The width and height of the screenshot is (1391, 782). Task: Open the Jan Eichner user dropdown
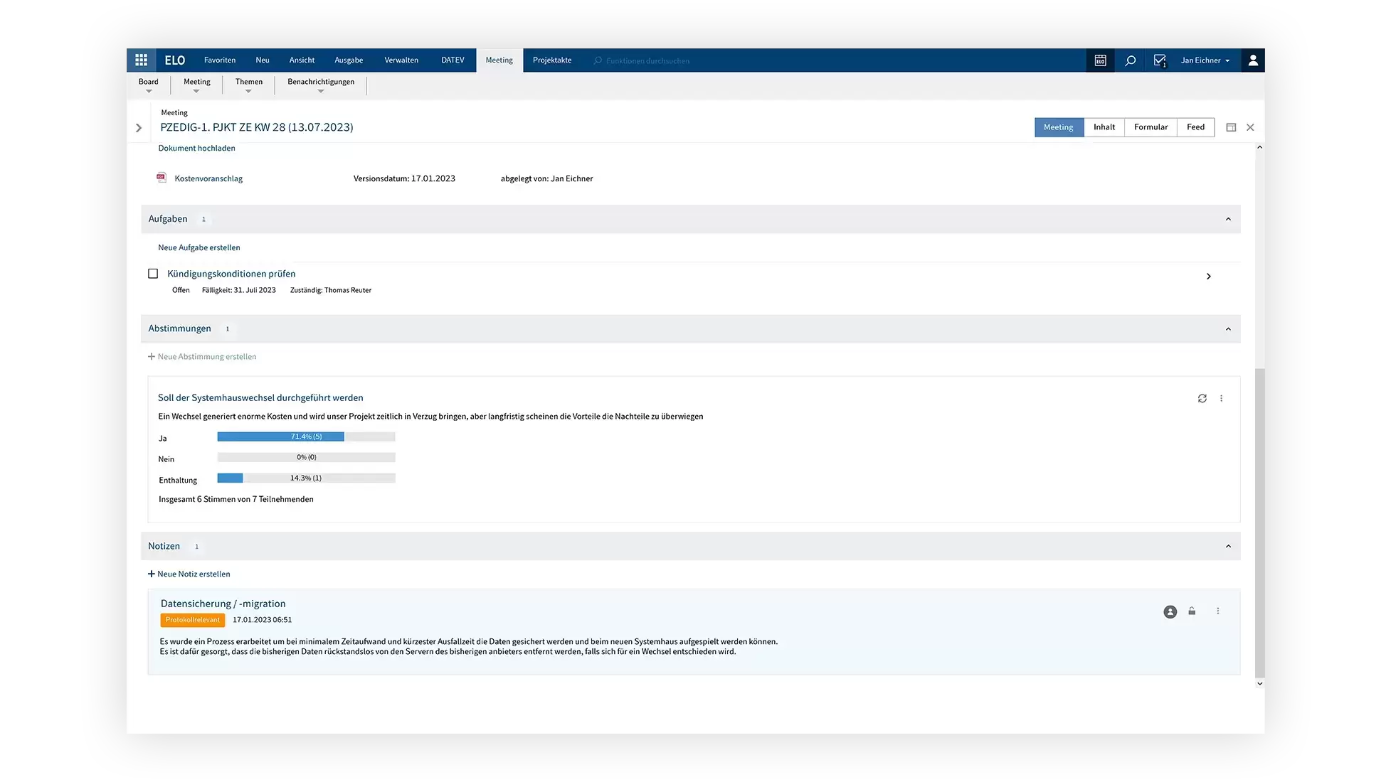1205,60
